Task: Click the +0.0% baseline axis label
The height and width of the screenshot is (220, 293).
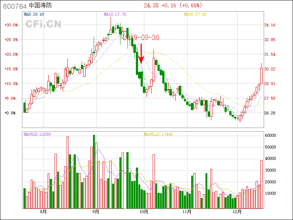Action: click(11, 113)
